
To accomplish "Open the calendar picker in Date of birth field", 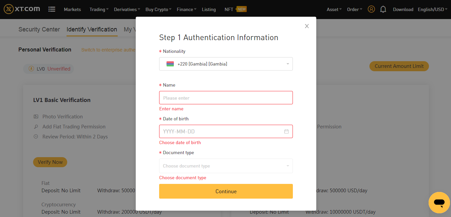I will coord(287,131).
